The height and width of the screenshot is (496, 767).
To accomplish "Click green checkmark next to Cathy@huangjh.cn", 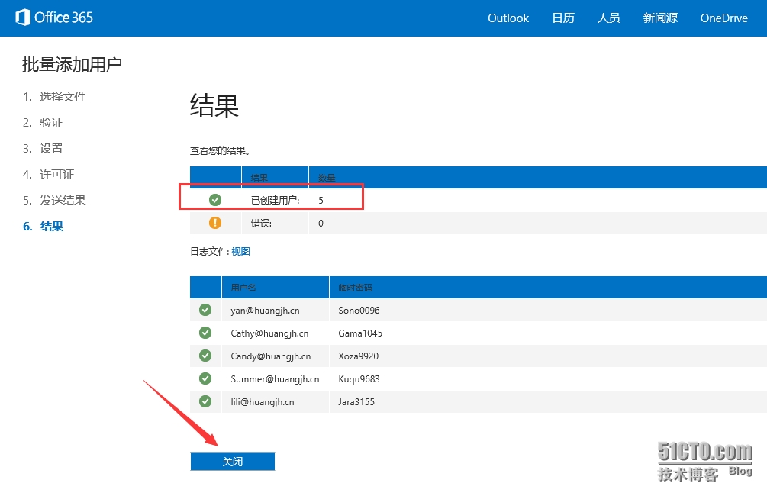I will (205, 333).
